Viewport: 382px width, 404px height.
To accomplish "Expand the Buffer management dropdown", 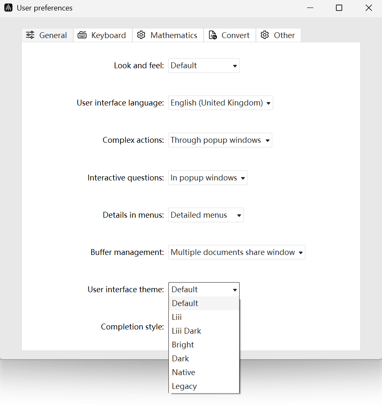I will [236, 252].
